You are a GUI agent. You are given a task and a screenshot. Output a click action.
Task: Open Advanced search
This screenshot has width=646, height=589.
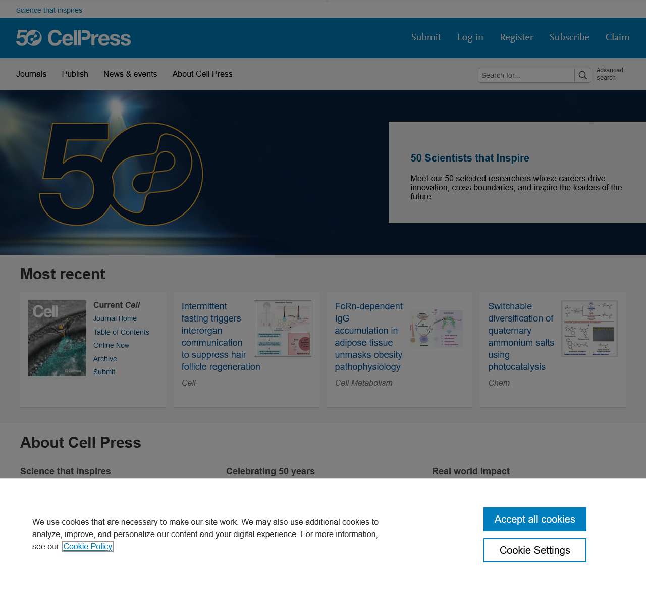(610, 74)
